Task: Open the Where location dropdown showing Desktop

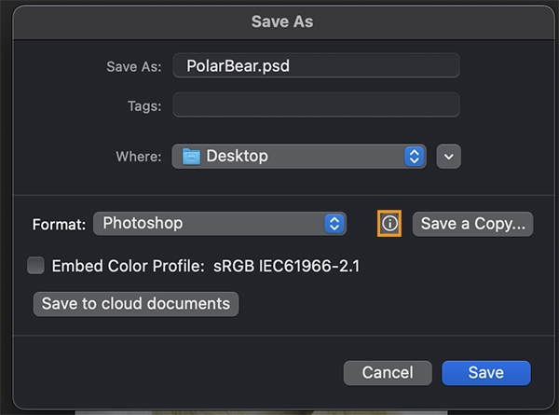Action: point(298,157)
